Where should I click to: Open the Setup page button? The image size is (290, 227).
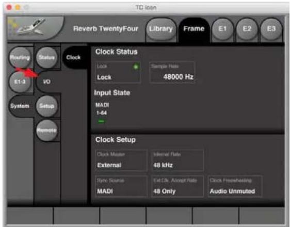pos(46,106)
